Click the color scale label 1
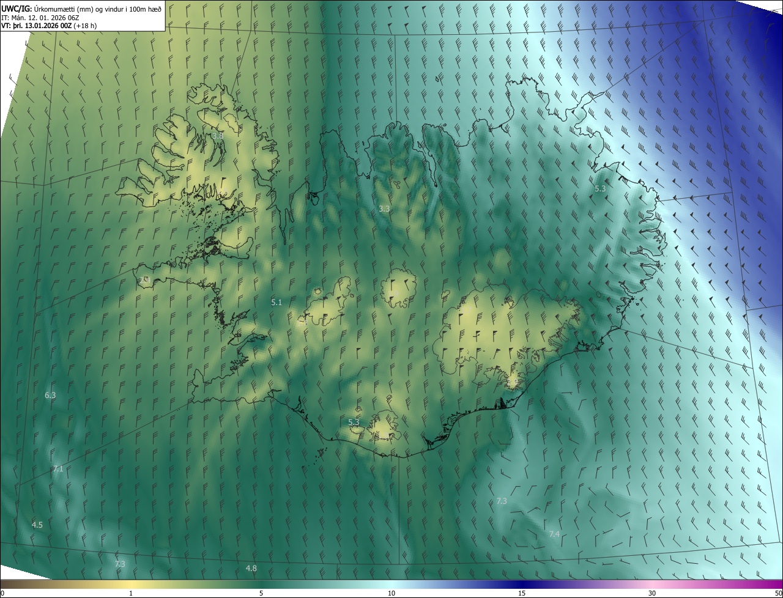The width and height of the screenshot is (783, 598). click(x=131, y=593)
